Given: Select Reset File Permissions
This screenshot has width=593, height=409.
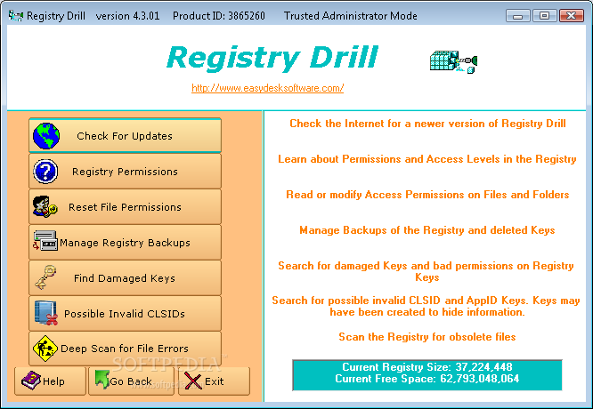Looking at the screenshot, I should pos(126,206).
